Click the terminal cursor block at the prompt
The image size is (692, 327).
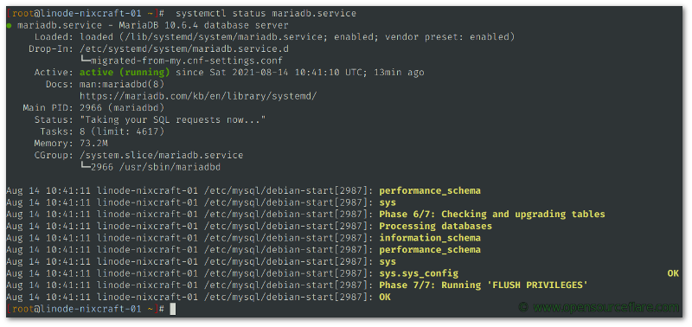pos(172,309)
